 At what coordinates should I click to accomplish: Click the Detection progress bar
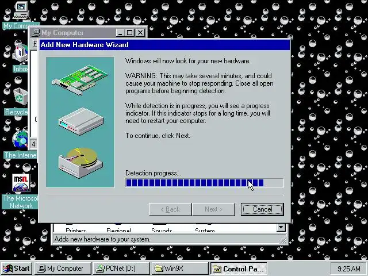pyautogui.click(x=205, y=183)
